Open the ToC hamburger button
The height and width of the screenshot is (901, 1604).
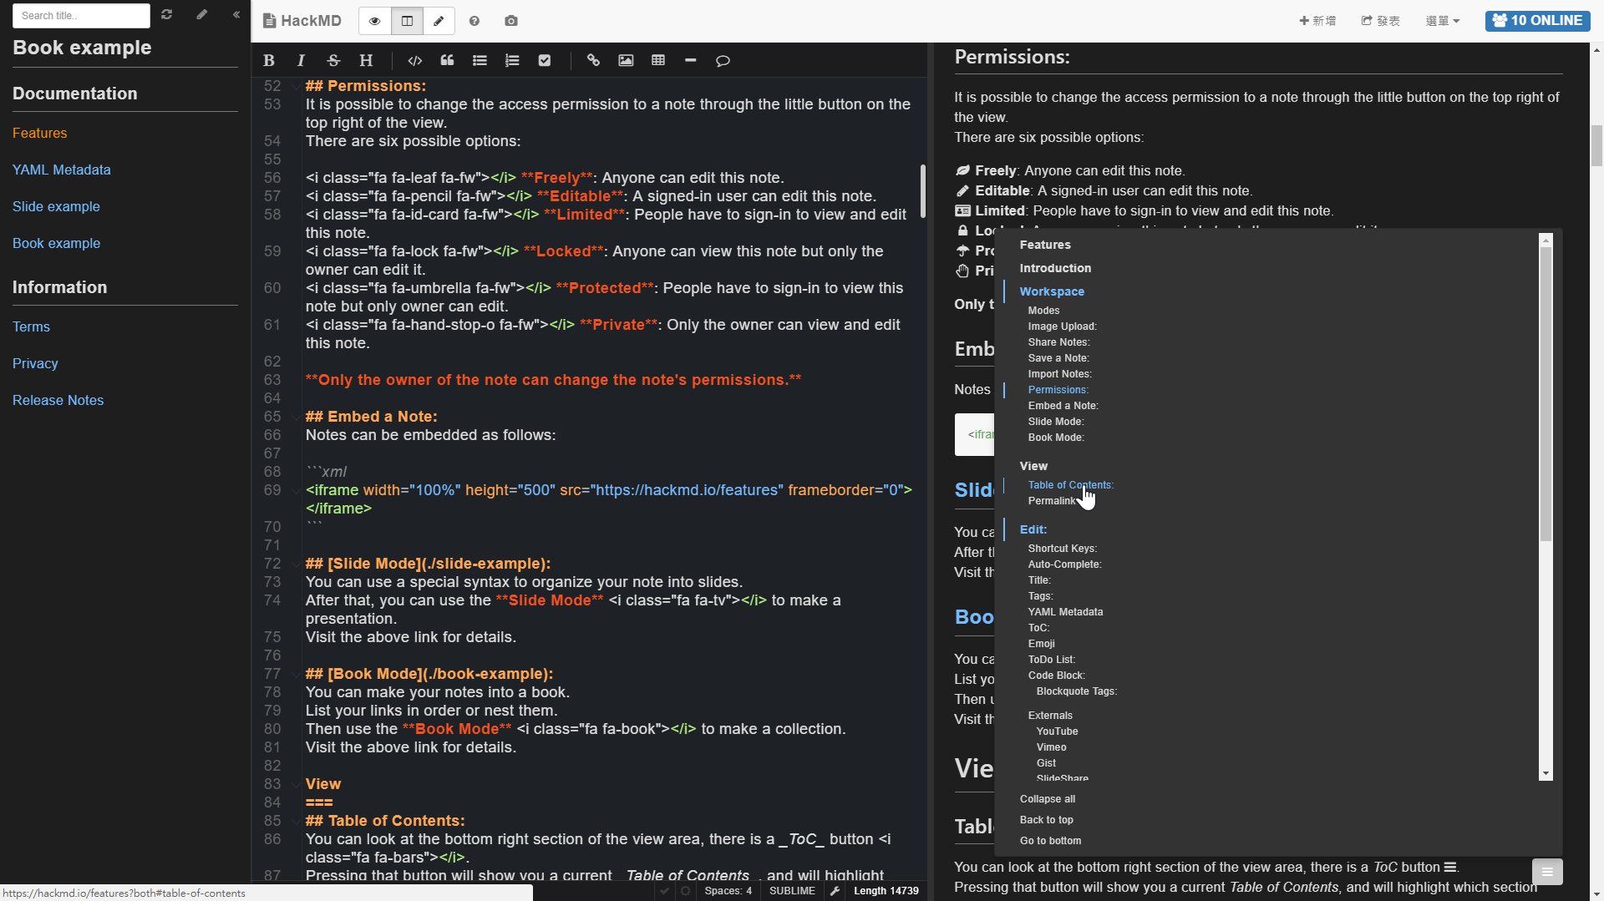tap(1547, 872)
